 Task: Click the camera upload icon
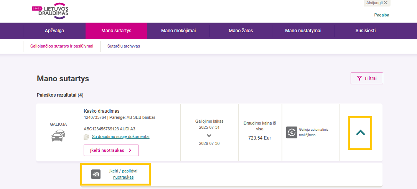[x=96, y=174]
